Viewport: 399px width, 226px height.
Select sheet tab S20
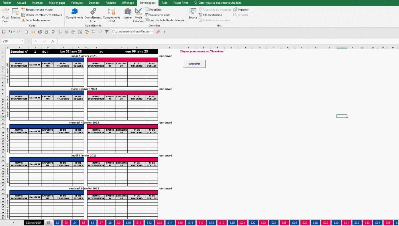[x=232, y=223]
